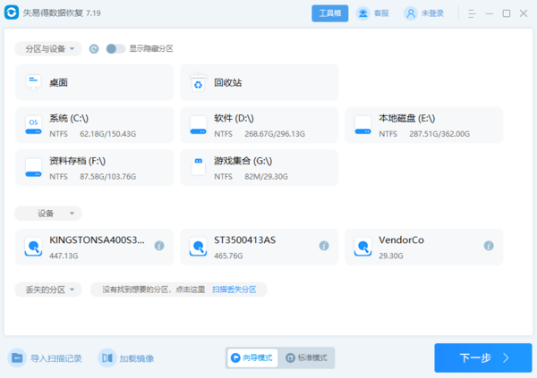Select the 桌面 desktop location
The image size is (537, 378).
click(x=95, y=82)
